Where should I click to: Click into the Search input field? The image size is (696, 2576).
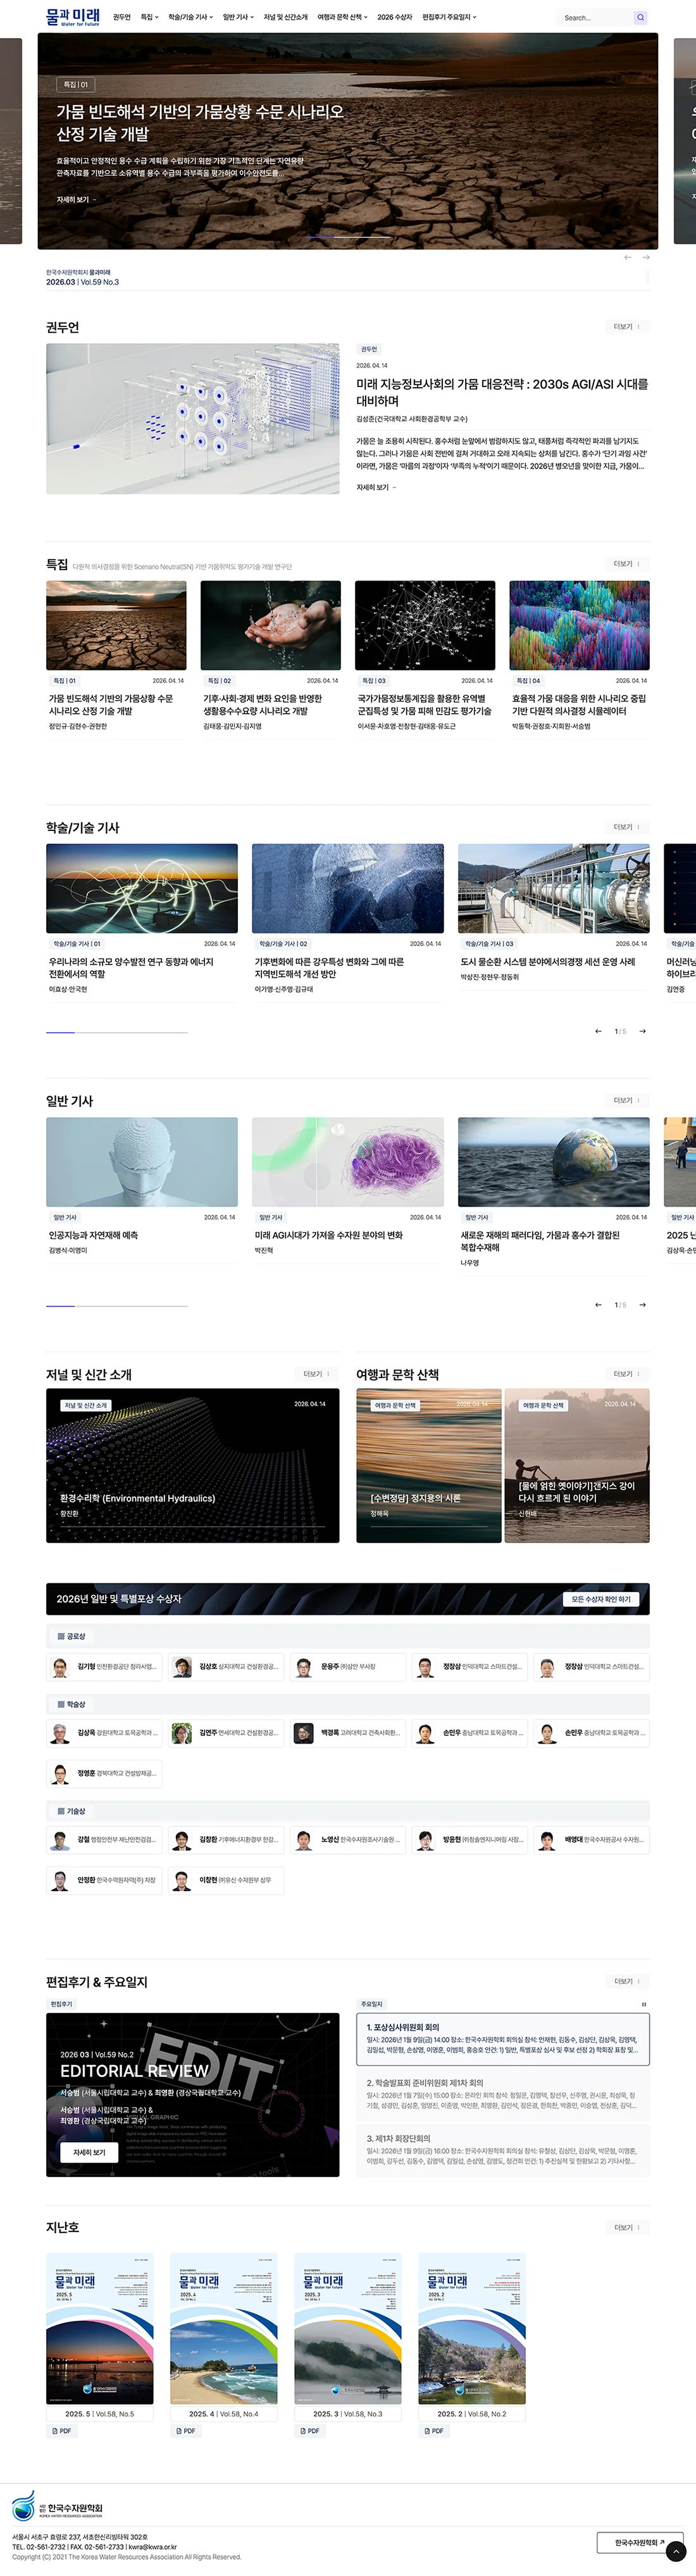click(x=595, y=17)
